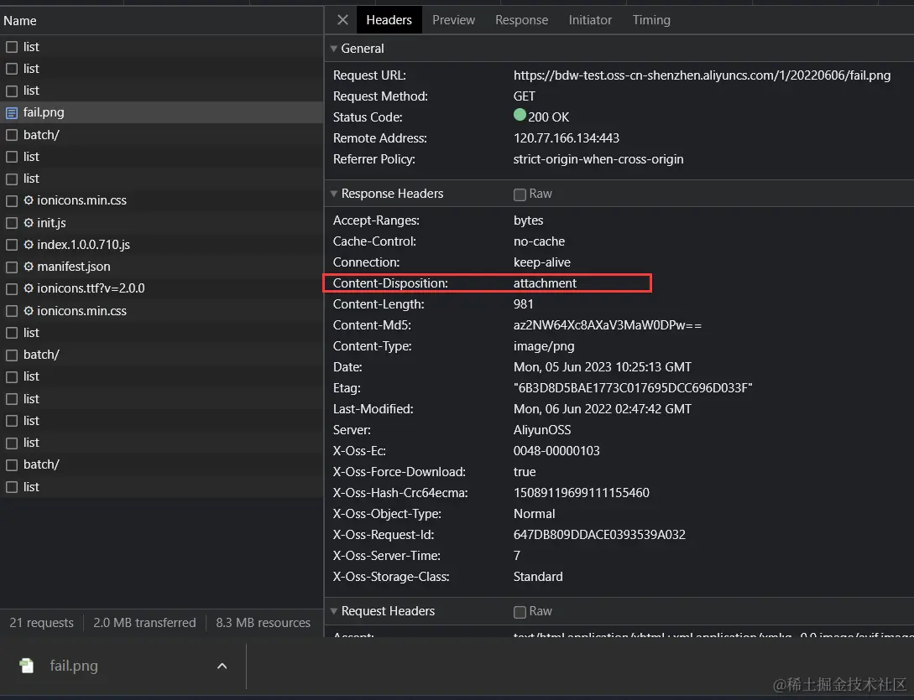Click the 21 requests status entry
Image resolution: width=914 pixels, height=700 pixels.
click(x=41, y=623)
